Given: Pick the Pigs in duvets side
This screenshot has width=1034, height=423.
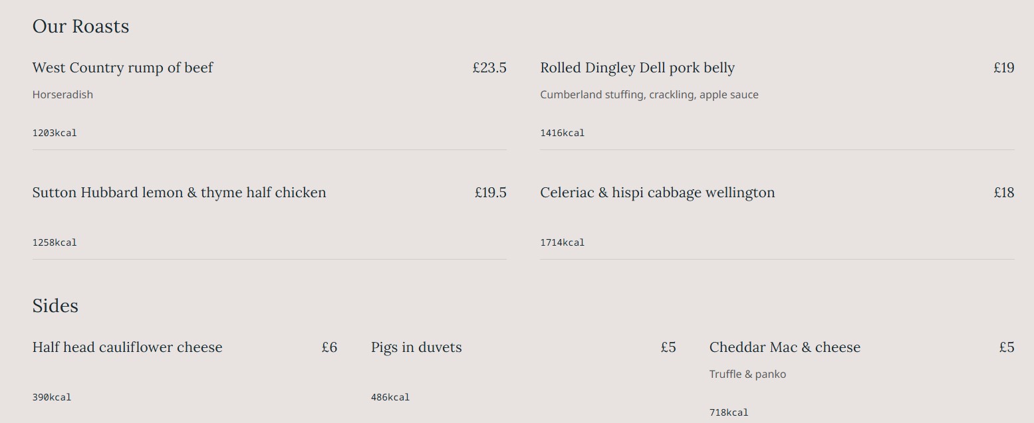Looking at the screenshot, I should tap(416, 347).
